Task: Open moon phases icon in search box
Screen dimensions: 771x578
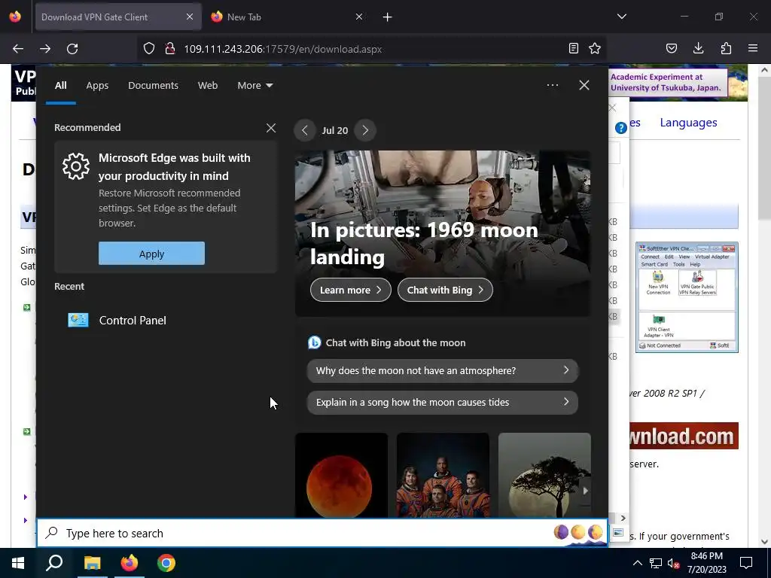Action: (x=579, y=532)
